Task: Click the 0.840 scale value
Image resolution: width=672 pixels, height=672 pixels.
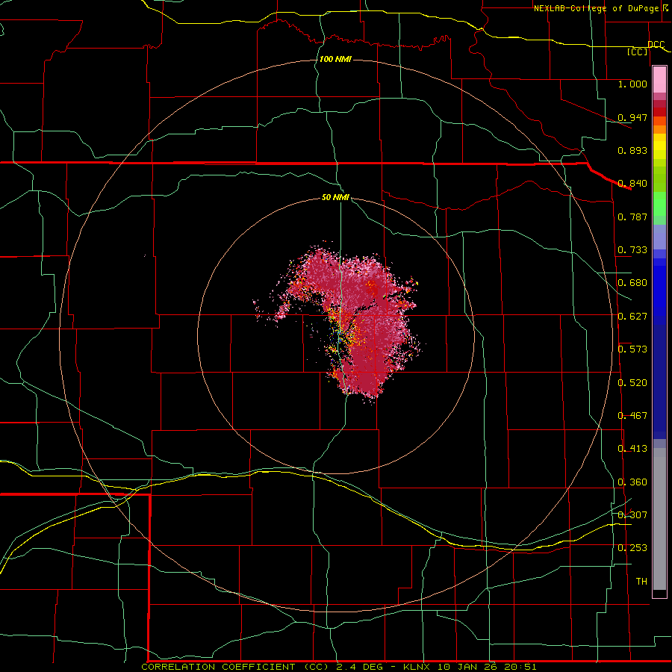Action: (632, 184)
